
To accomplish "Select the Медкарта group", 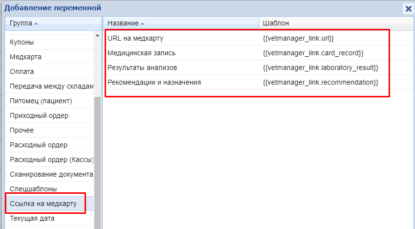I will [25, 57].
